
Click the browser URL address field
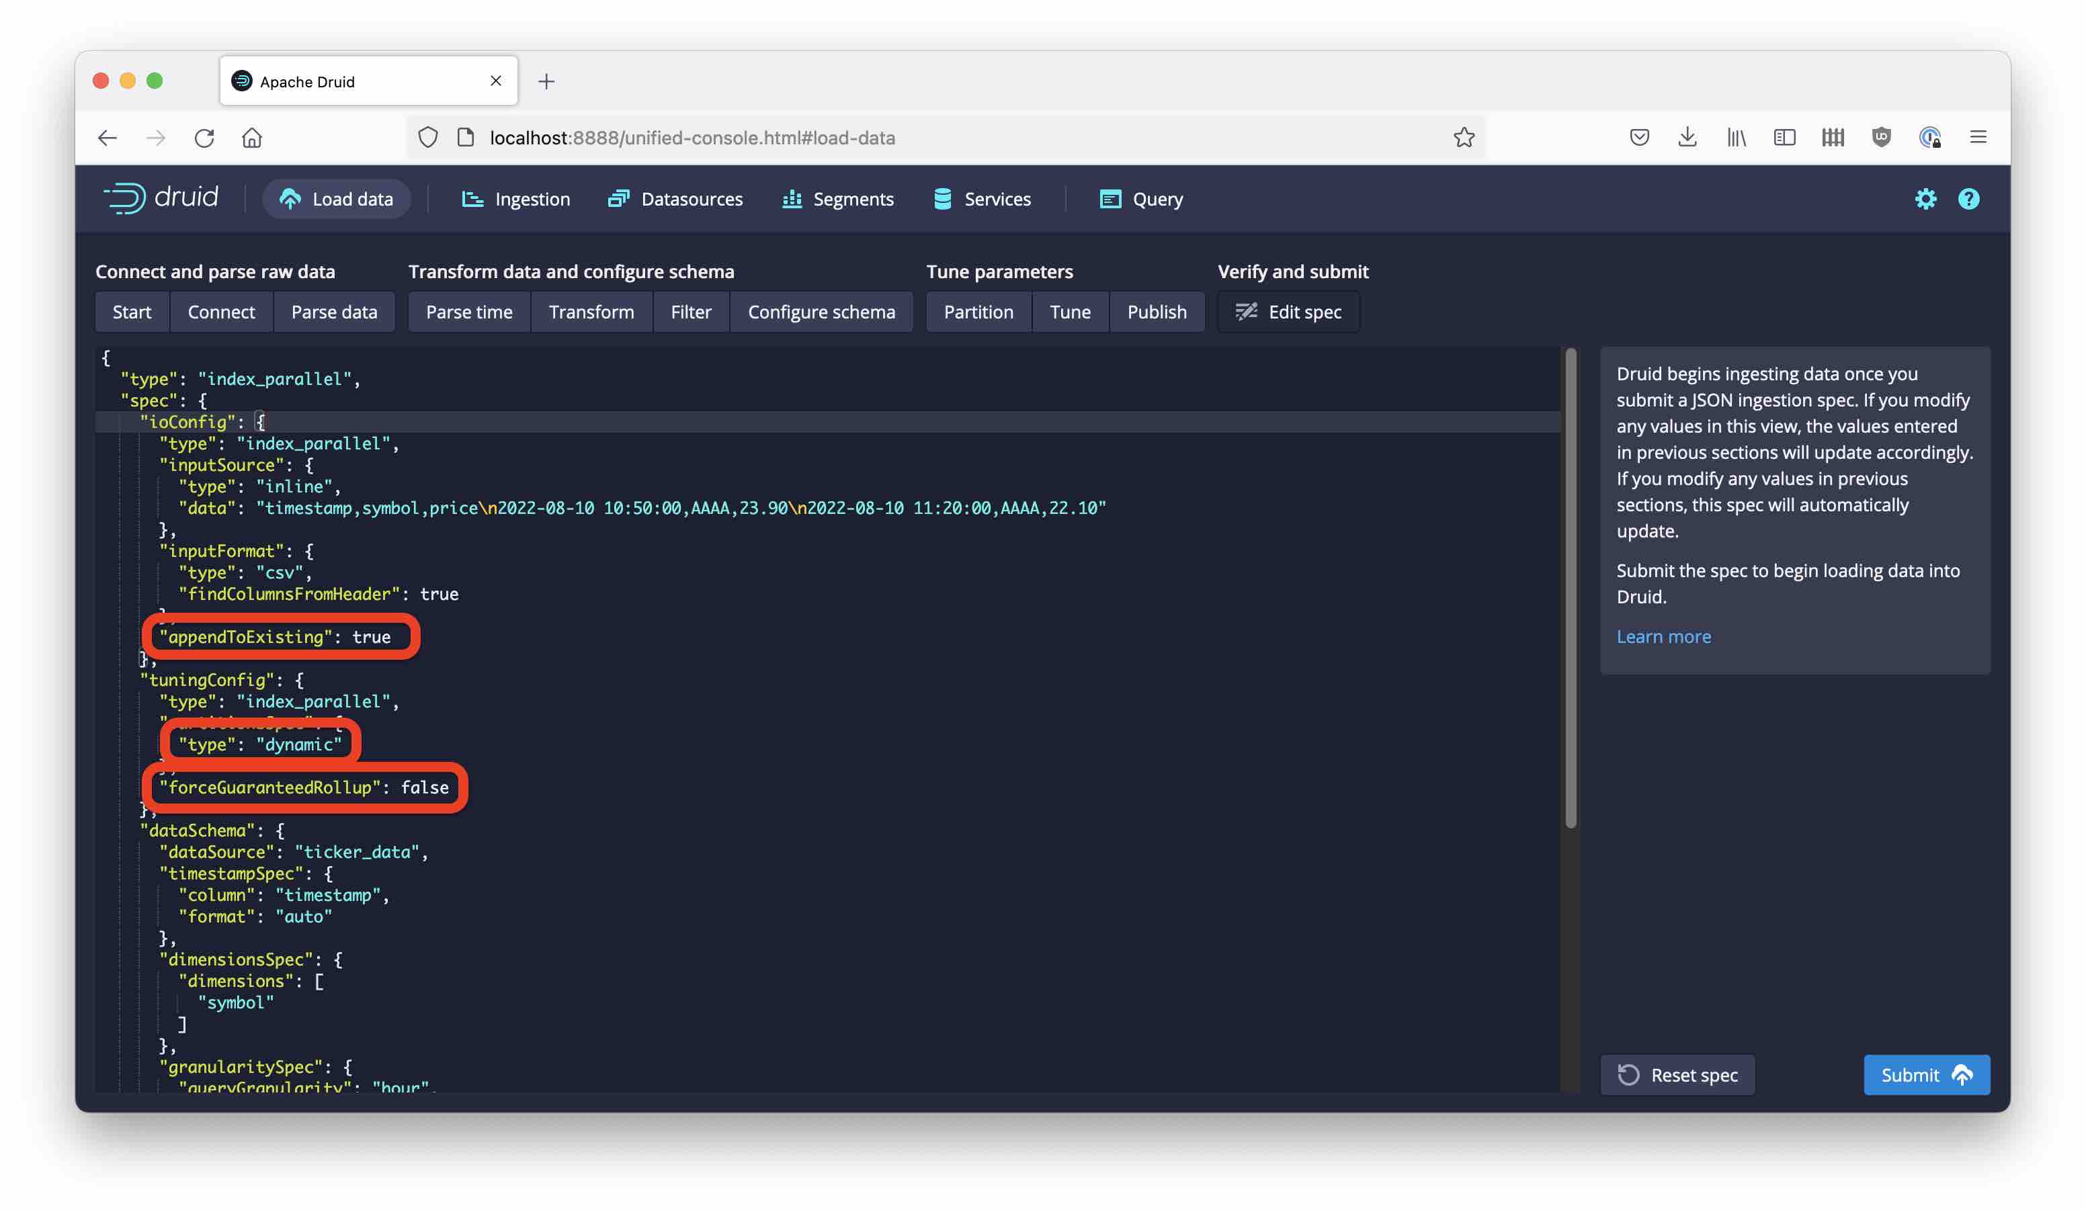pos(911,137)
